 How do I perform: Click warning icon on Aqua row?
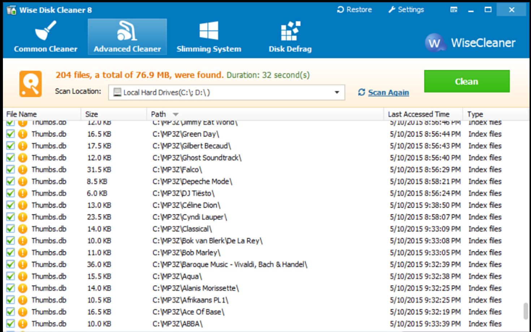[x=23, y=276]
